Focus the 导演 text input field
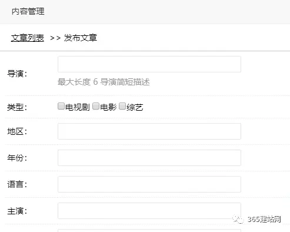This screenshot has width=290, height=232. [x=149, y=64]
